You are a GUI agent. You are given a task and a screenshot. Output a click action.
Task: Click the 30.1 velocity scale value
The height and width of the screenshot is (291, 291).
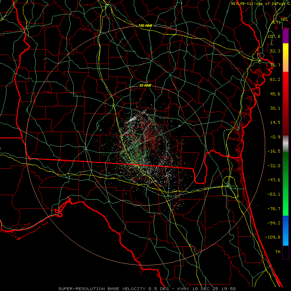pos(275,108)
